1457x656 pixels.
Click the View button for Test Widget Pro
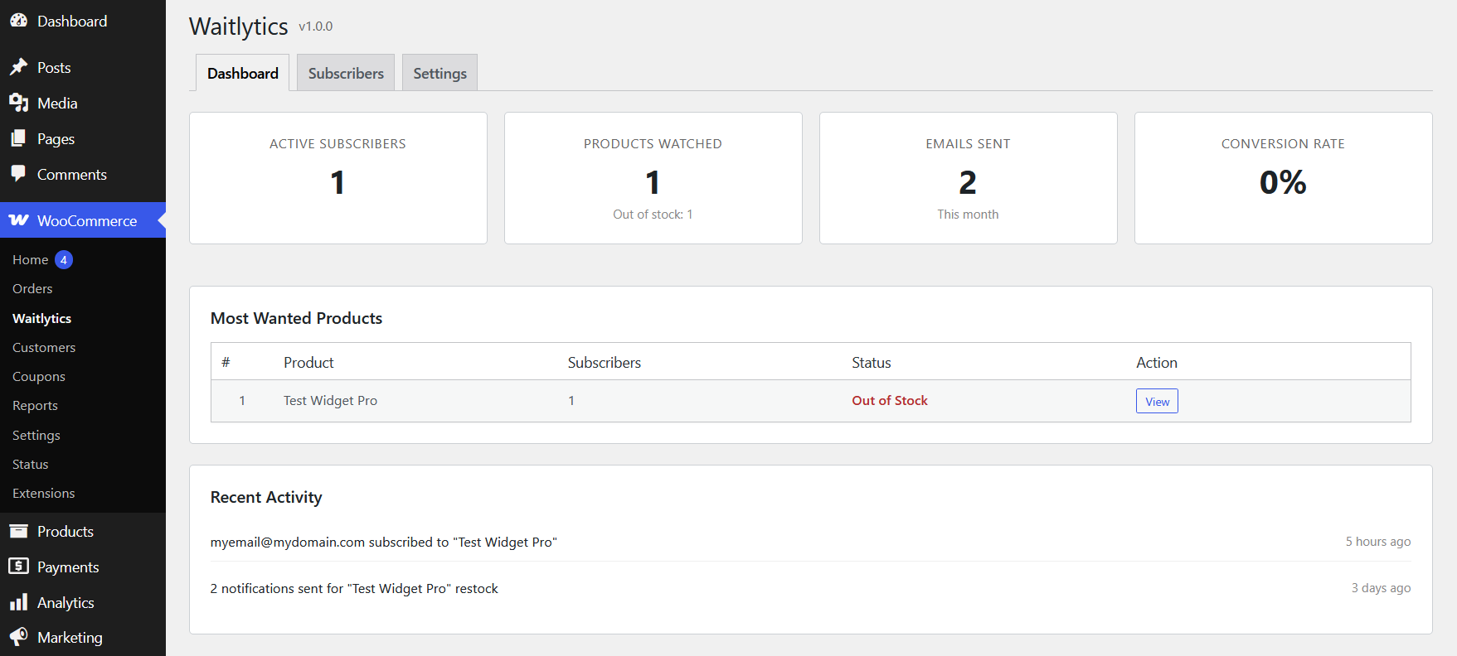point(1157,401)
